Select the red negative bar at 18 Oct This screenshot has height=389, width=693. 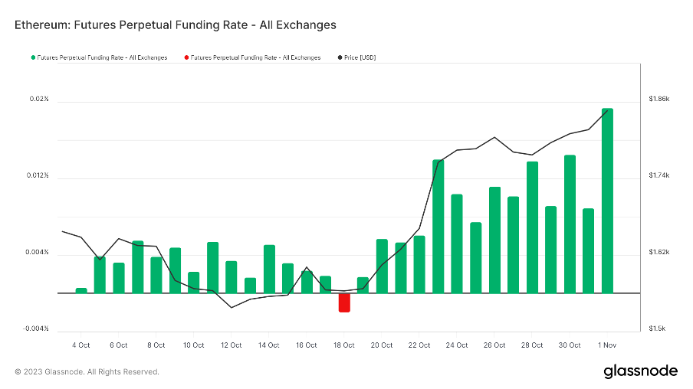(x=344, y=302)
